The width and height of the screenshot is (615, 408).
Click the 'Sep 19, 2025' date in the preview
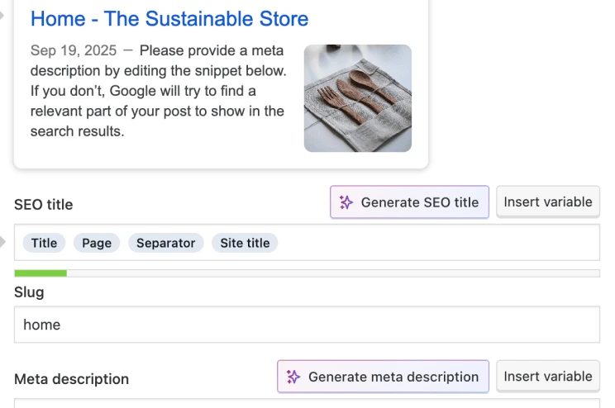coord(74,50)
